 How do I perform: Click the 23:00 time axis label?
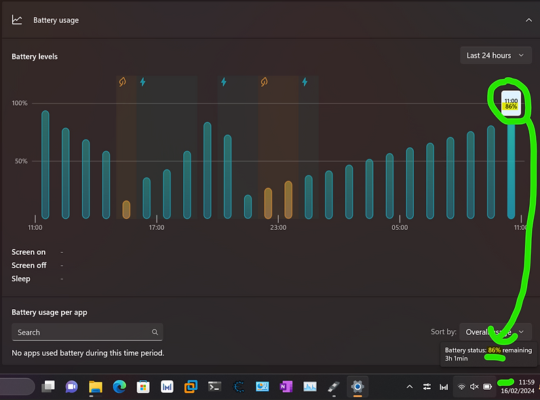coord(278,228)
